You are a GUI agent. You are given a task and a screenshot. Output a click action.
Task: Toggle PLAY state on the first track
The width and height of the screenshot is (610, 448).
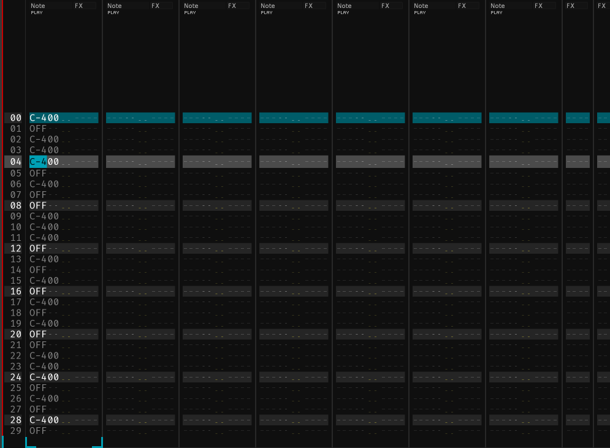[x=36, y=12]
